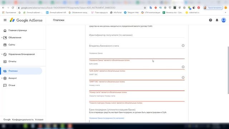Focus the repeat Номер счета field
The image size is (229, 129).
137,99
